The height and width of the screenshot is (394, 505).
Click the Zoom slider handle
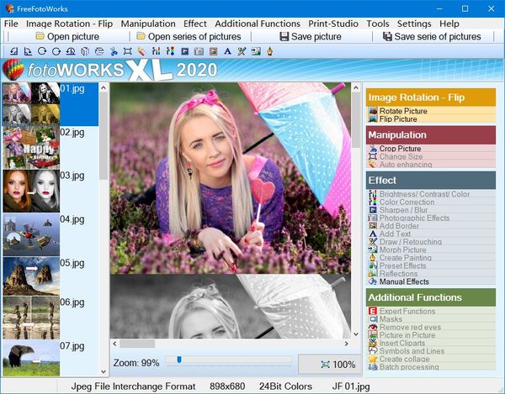point(179,360)
